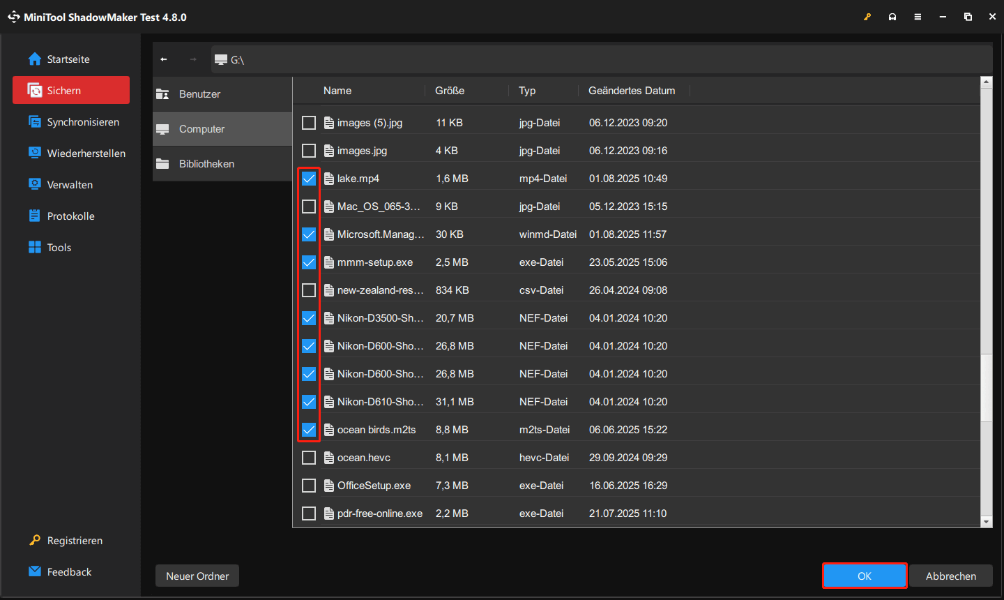The width and height of the screenshot is (1004, 600).
Task: Click the Feedback envelope icon
Action: (35, 571)
